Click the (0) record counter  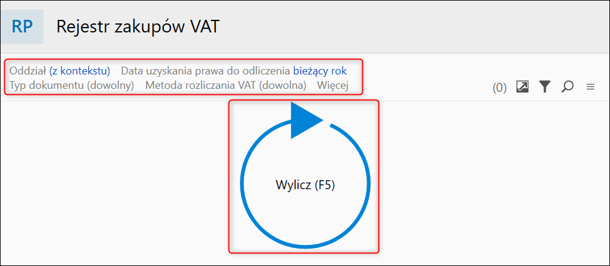[x=500, y=88]
